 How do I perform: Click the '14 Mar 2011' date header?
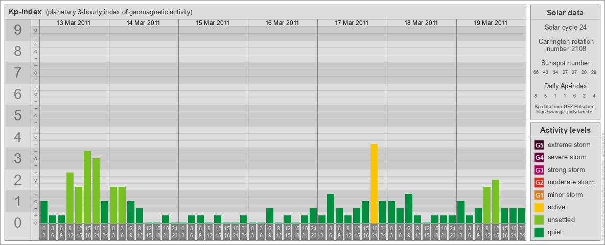(143, 23)
